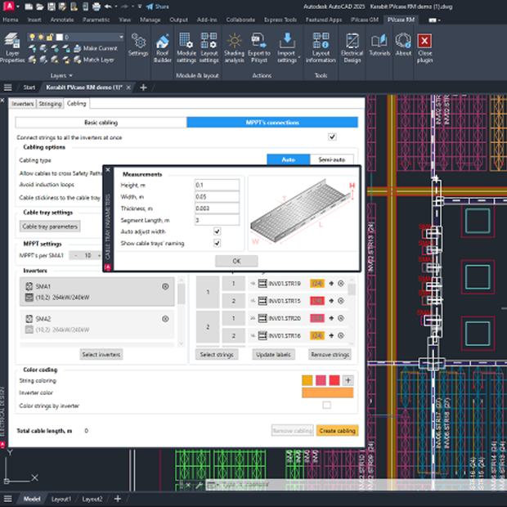Viewport: 507px width, 507px height.
Task: Enable Color strings by inverter
Action: 327,405
